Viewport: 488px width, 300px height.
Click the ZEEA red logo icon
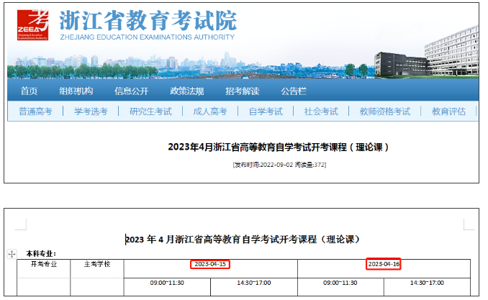tap(32, 25)
